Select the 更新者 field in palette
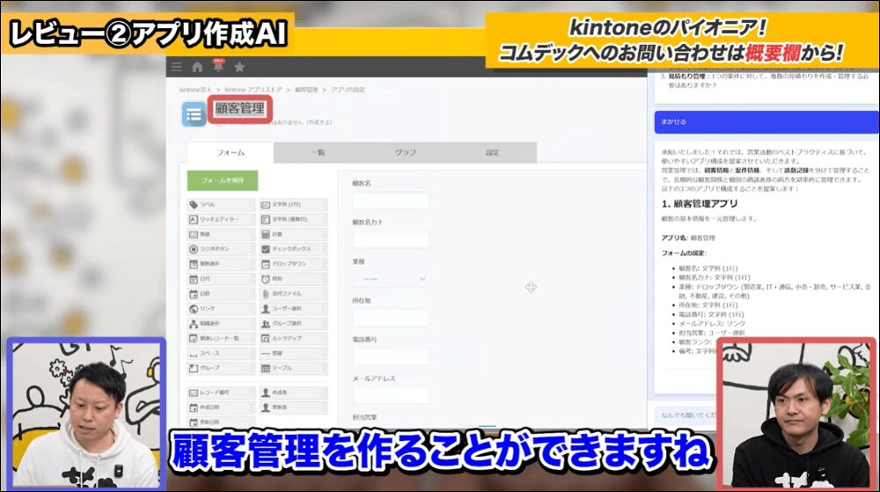The image size is (880, 492). [x=293, y=408]
